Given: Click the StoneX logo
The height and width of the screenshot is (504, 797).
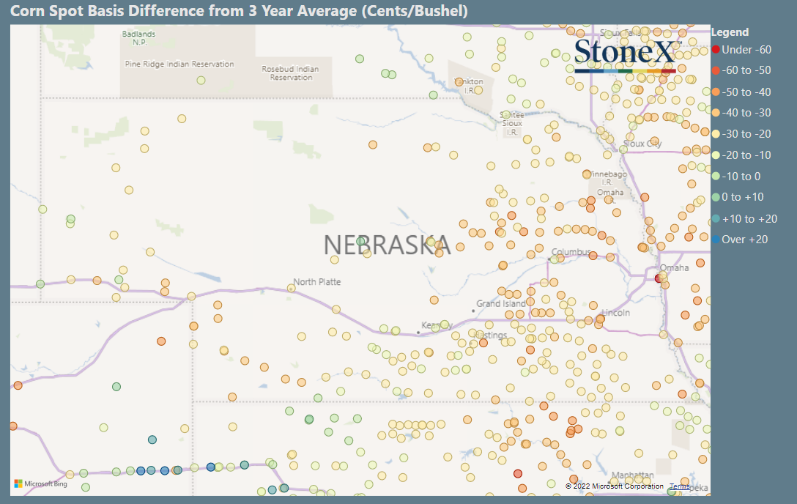Looking at the screenshot, I should (x=626, y=55).
